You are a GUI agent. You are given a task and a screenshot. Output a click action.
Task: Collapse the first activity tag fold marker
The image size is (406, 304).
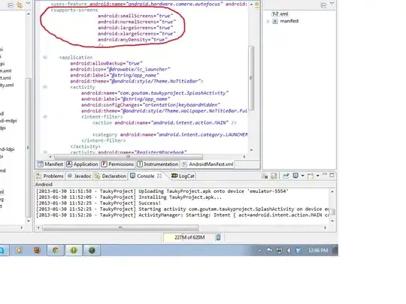pos(45,87)
